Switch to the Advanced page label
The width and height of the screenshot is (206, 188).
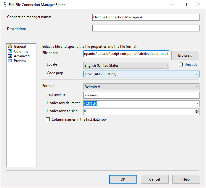[x=22, y=56]
